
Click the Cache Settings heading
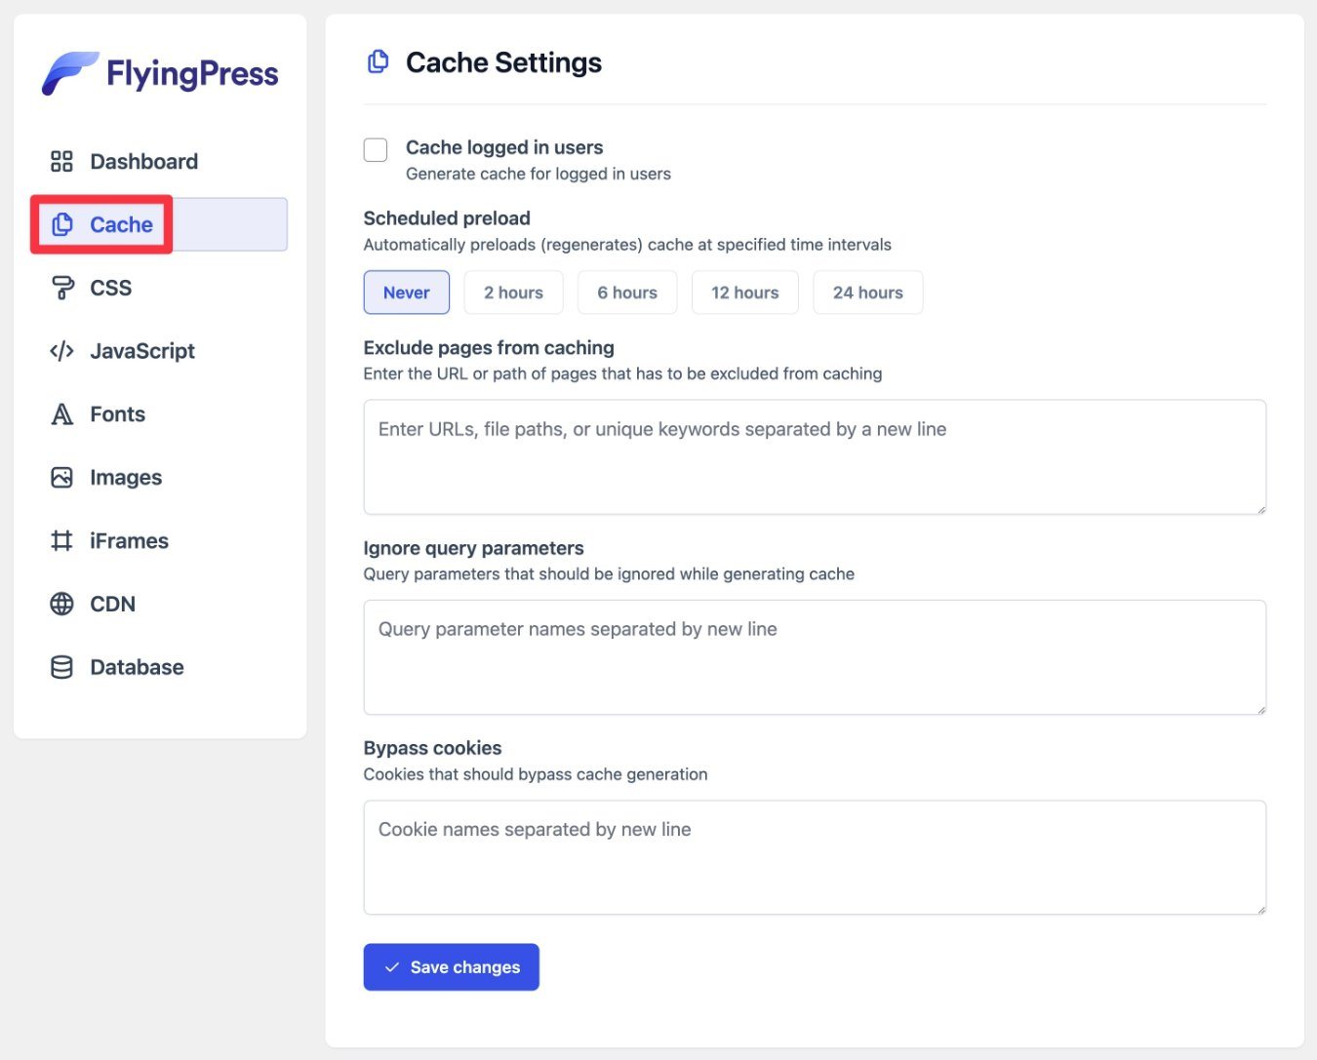[x=503, y=62]
